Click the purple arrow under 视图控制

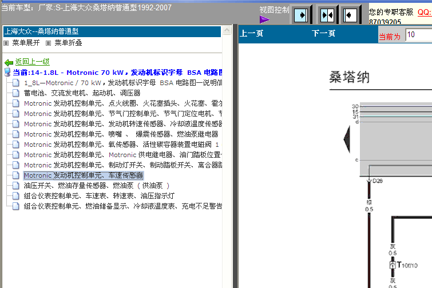(x=264, y=19)
